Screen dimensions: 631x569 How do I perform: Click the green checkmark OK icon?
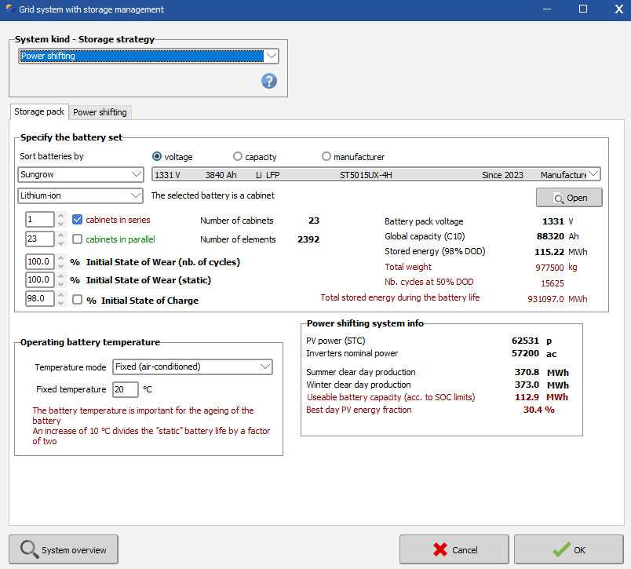(561, 550)
